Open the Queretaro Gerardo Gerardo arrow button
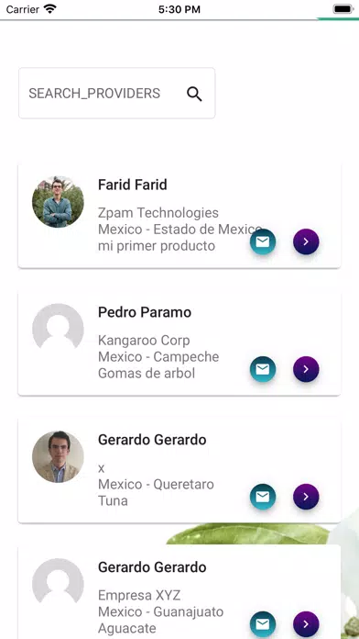This screenshot has height=639, width=359. (x=306, y=497)
